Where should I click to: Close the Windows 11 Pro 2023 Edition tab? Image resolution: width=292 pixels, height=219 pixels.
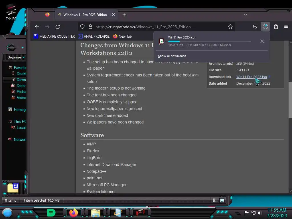tap(113, 15)
